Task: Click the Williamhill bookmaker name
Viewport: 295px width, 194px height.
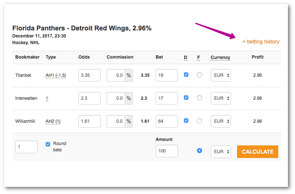Action: [x=25, y=121]
